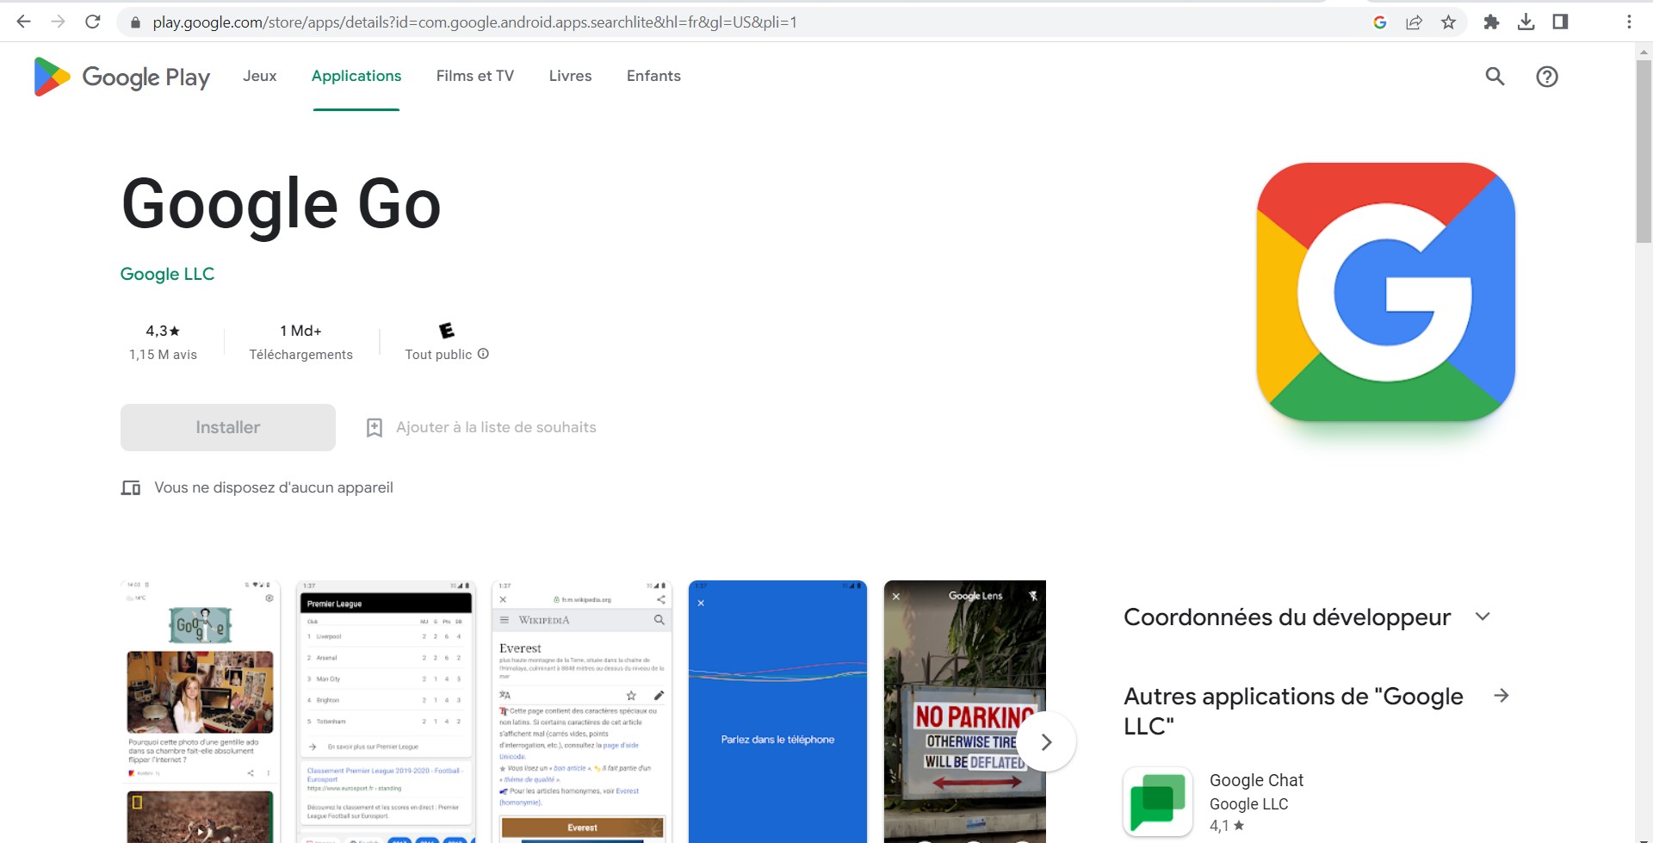This screenshot has height=843, width=1653.
Task: Open the browser extensions puzzle icon
Action: click(x=1491, y=22)
